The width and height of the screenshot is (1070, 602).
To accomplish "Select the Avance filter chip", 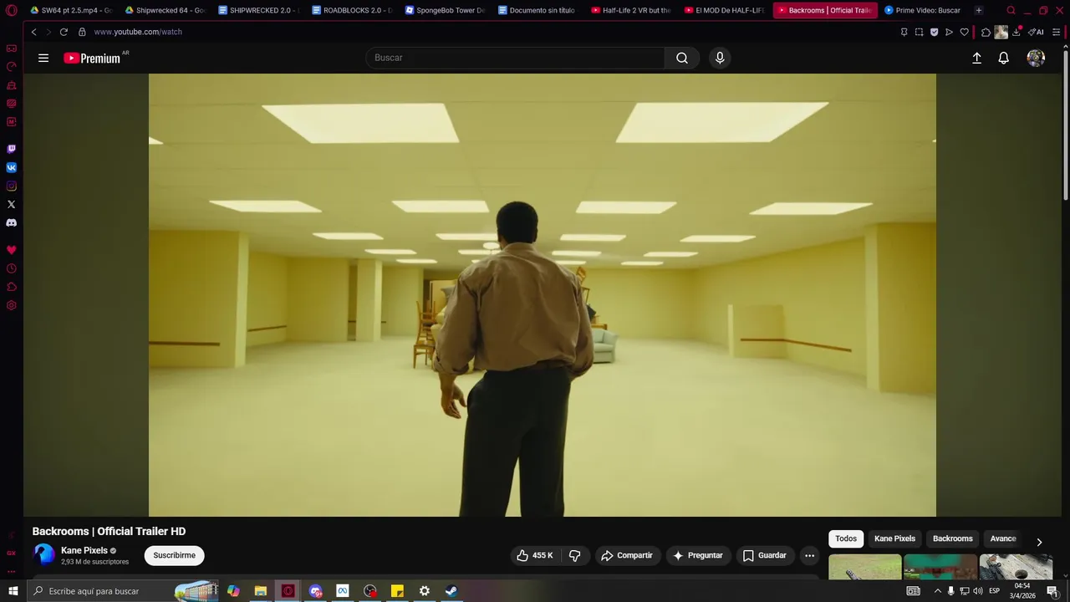I will click(x=1003, y=538).
